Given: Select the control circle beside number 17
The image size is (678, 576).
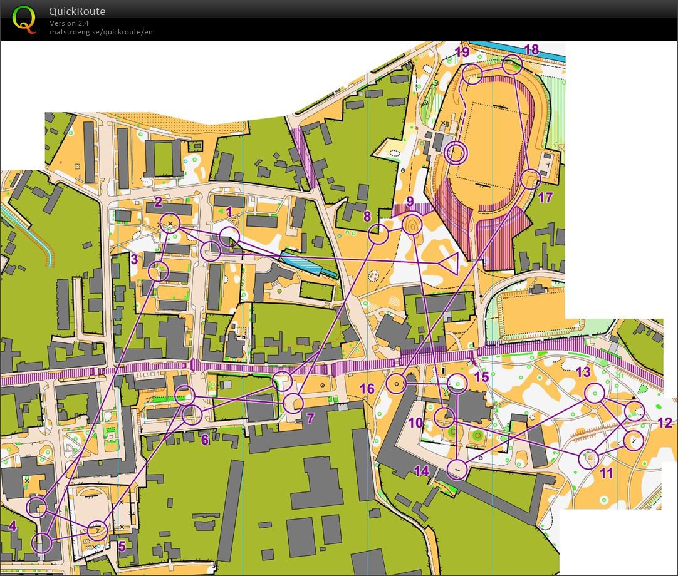Looking at the screenshot, I should pos(530,179).
